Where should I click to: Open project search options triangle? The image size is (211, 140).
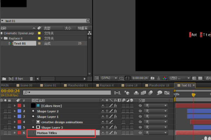tap(2, 21)
